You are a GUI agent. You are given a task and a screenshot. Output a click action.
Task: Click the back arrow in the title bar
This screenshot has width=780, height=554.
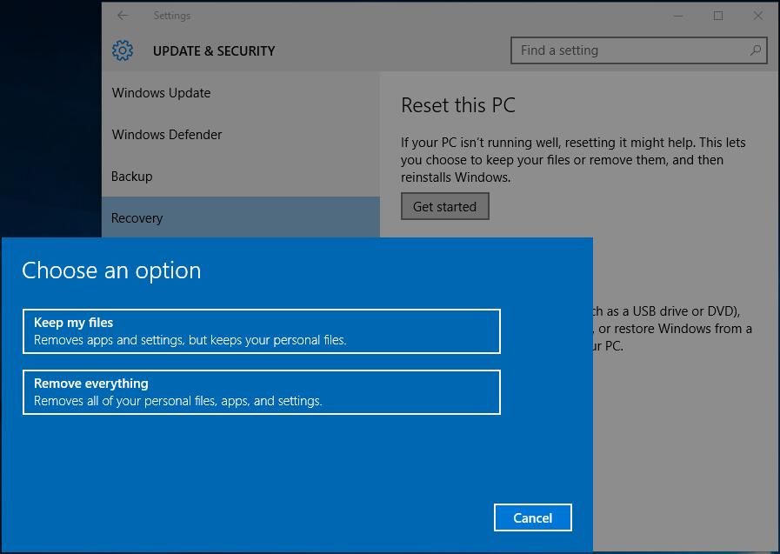[x=121, y=15]
